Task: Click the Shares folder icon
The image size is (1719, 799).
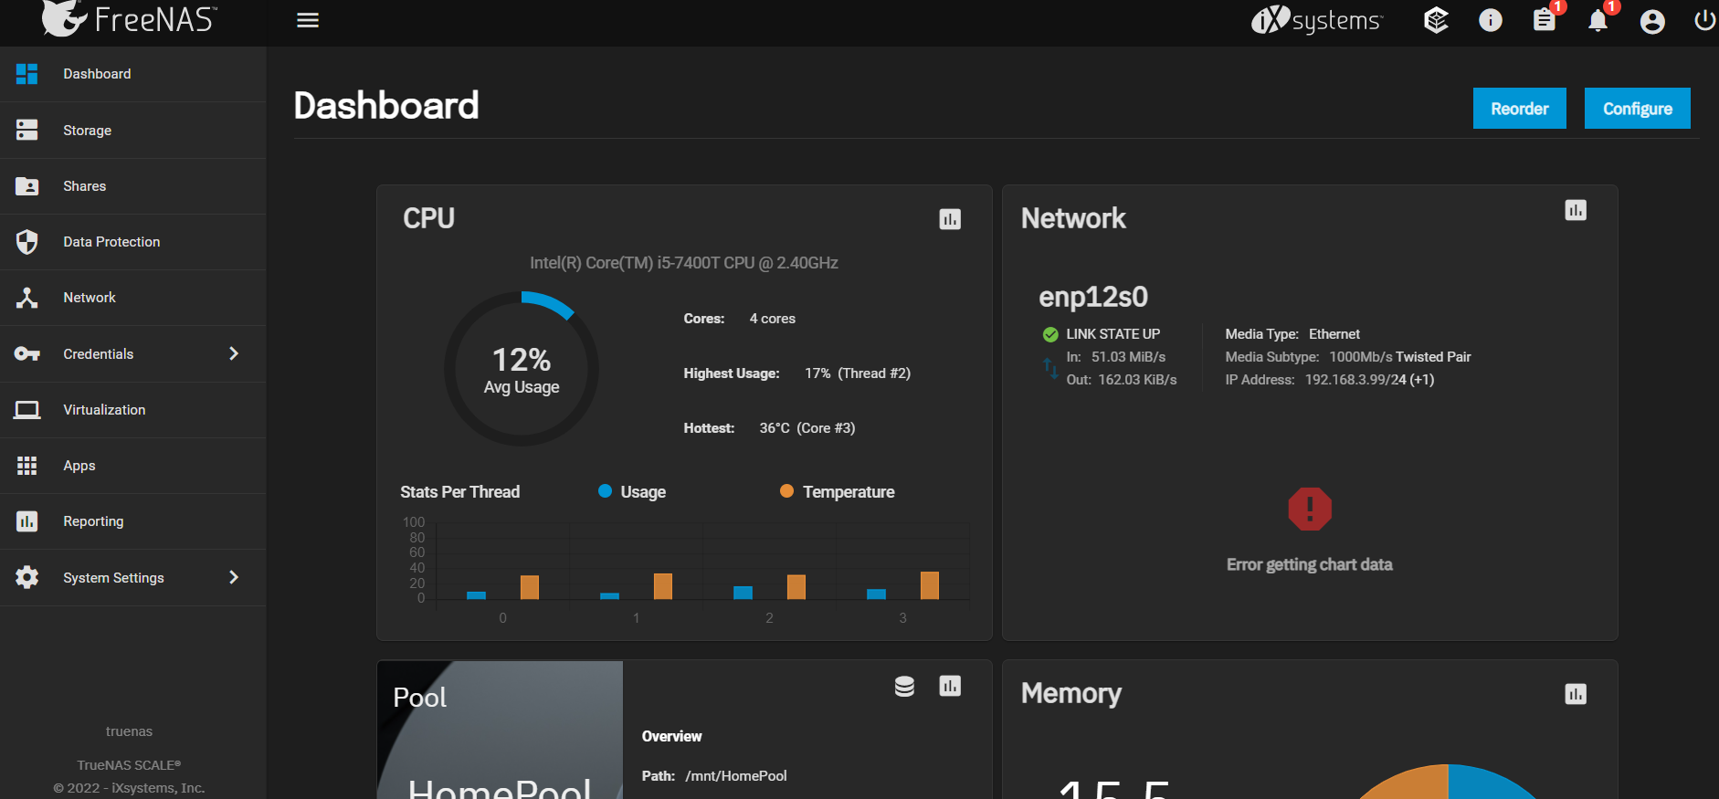Action: [x=27, y=186]
